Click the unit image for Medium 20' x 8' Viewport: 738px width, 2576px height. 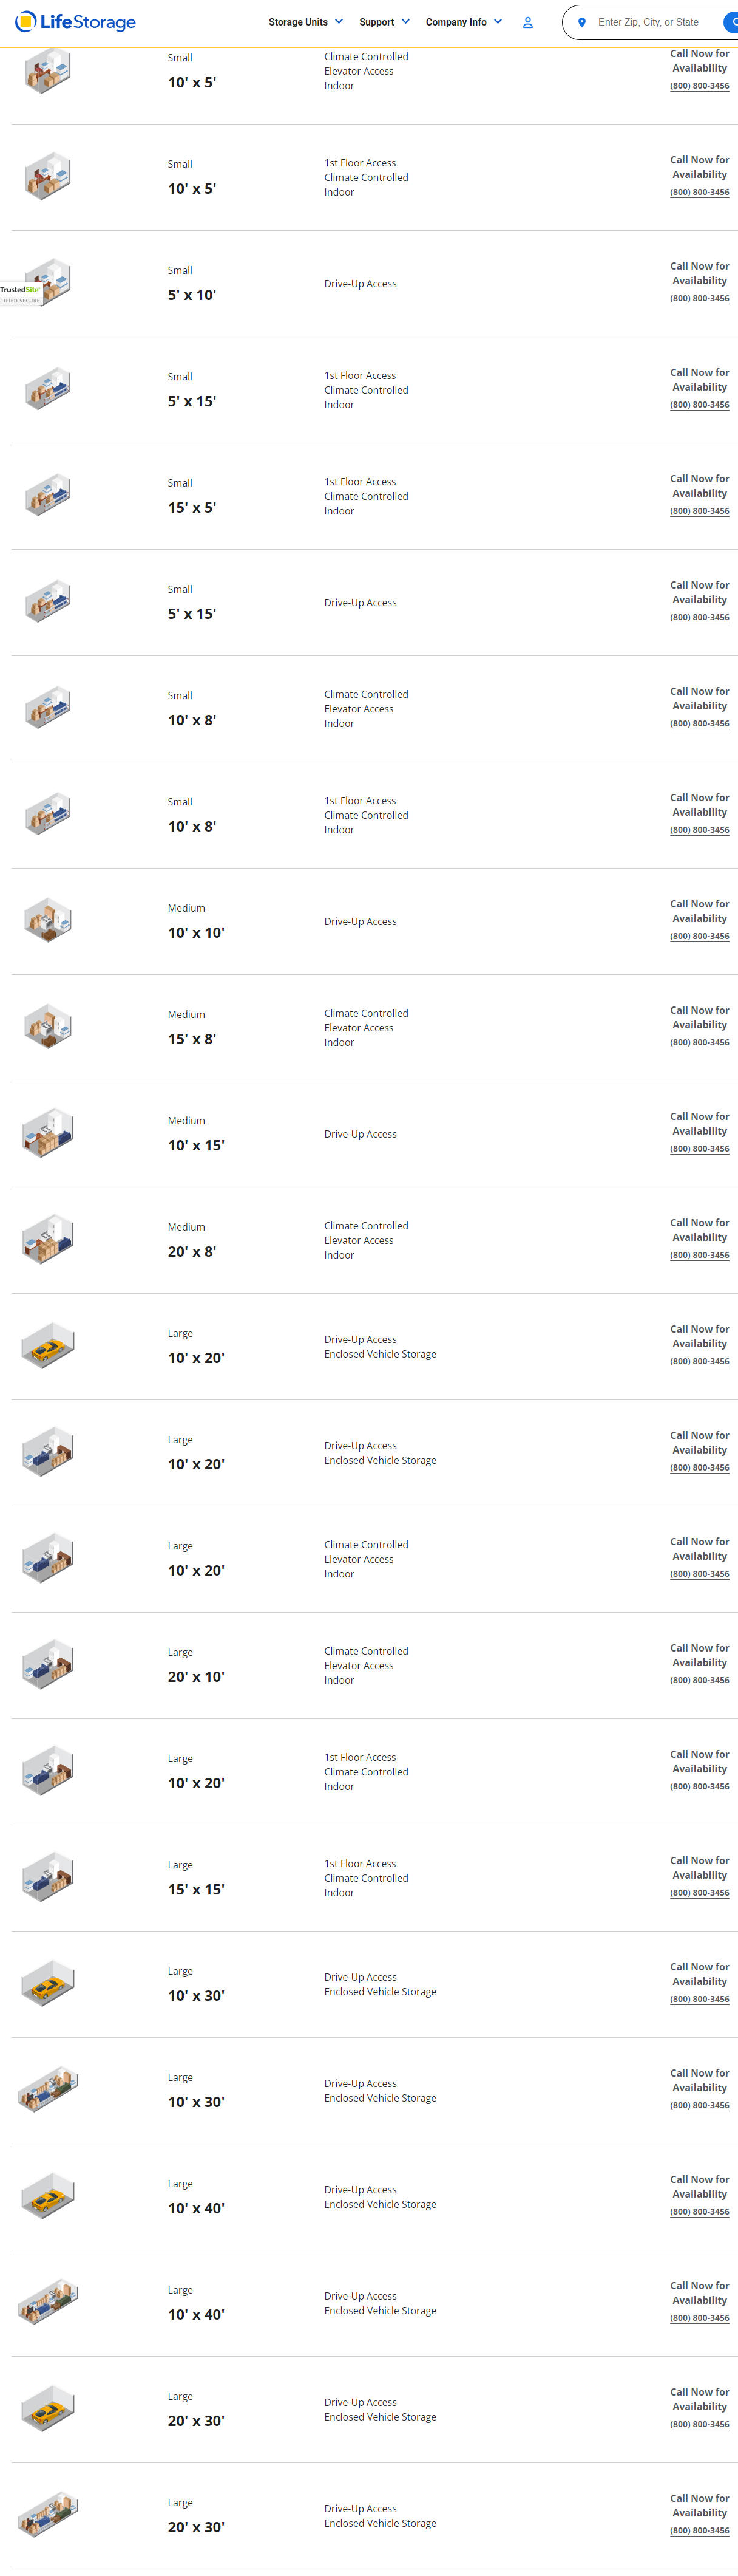pos(48,1240)
